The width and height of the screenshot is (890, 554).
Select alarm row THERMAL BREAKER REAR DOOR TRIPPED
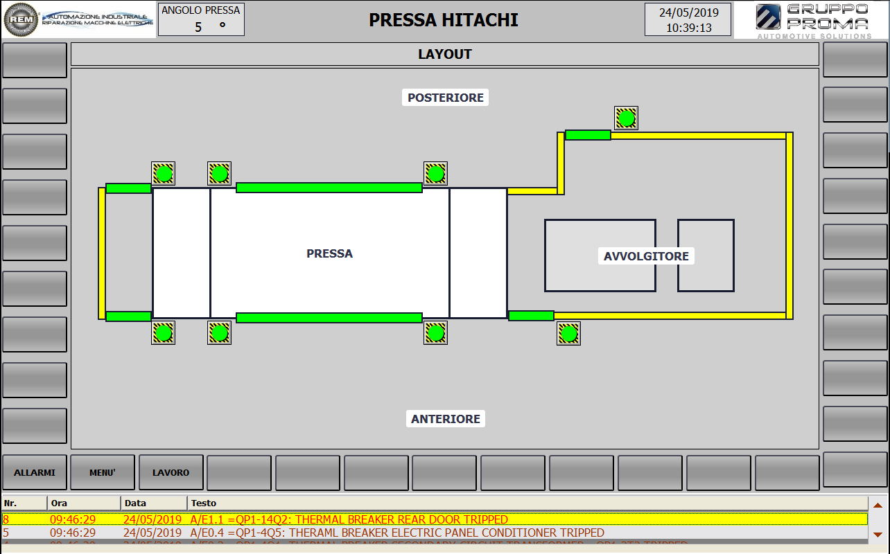(x=435, y=519)
